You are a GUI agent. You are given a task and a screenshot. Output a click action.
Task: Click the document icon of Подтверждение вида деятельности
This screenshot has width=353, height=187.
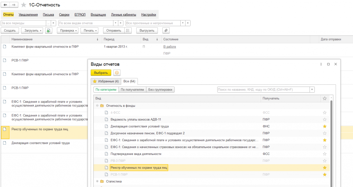click(107, 154)
